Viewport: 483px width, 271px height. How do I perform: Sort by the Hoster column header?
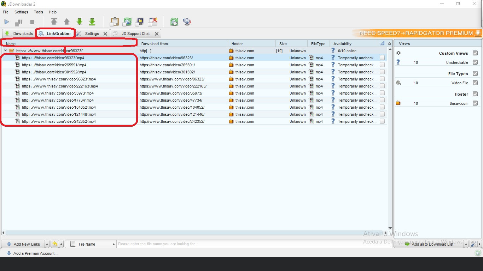point(252,44)
